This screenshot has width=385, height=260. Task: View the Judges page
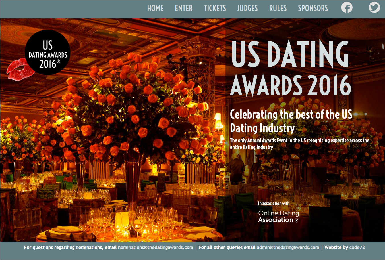tap(247, 8)
